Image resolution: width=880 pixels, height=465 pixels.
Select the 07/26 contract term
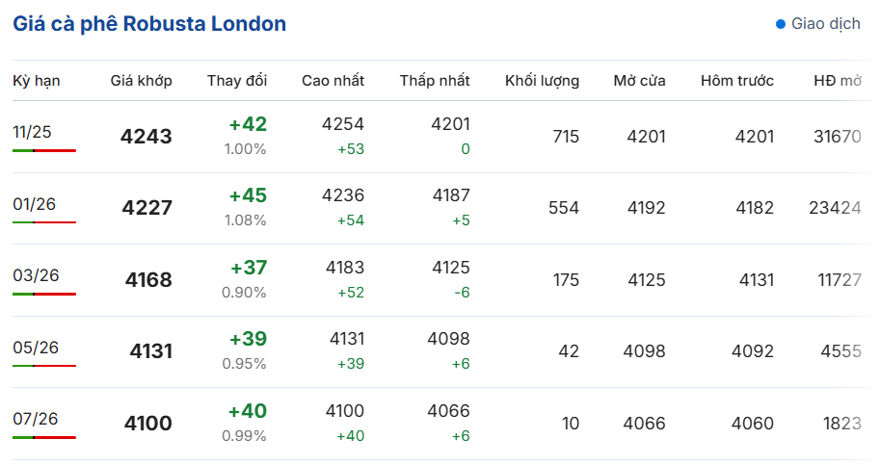click(36, 419)
